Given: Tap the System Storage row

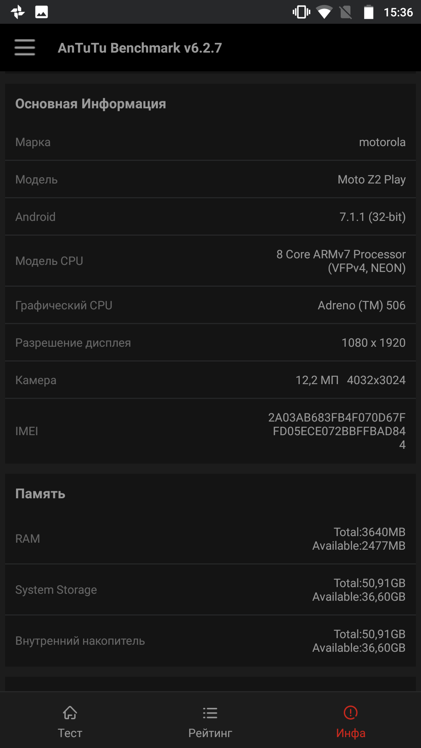Looking at the screenshot, I should tap(210, 590).
